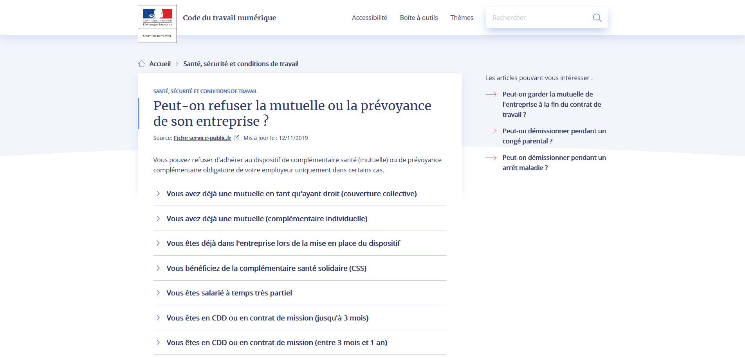Image resolution: width=745 pixels, height=358 pixels.
Task: Open the Boîte à outils menu
Action: coord(419,18)
